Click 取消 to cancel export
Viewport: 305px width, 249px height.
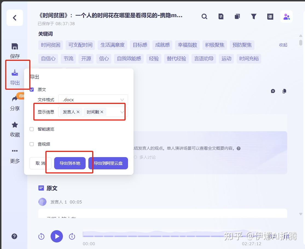[40, 163]
